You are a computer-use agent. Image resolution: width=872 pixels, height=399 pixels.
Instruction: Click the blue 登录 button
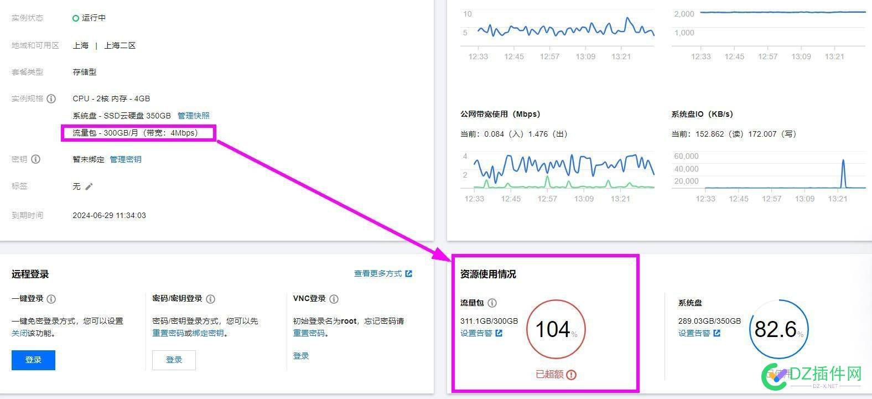pyautogui.click(x=33, y=360)
